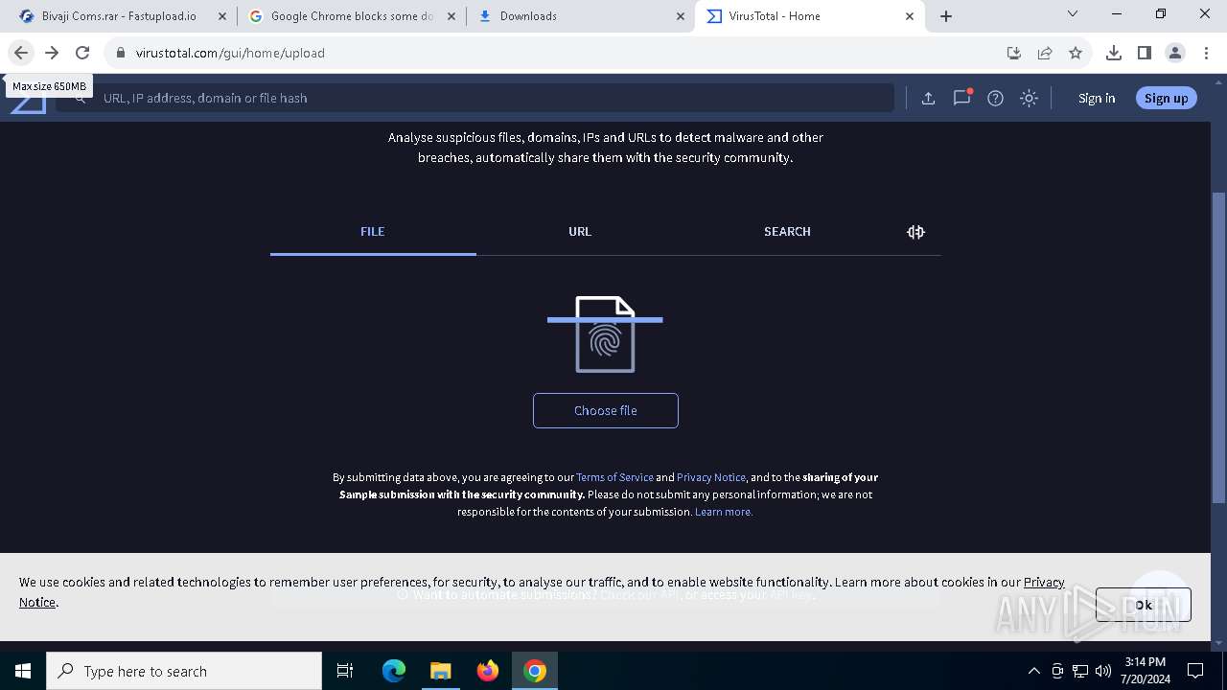
Task: Launch Firefox from taskbar
Action: [x=488, y=671]
